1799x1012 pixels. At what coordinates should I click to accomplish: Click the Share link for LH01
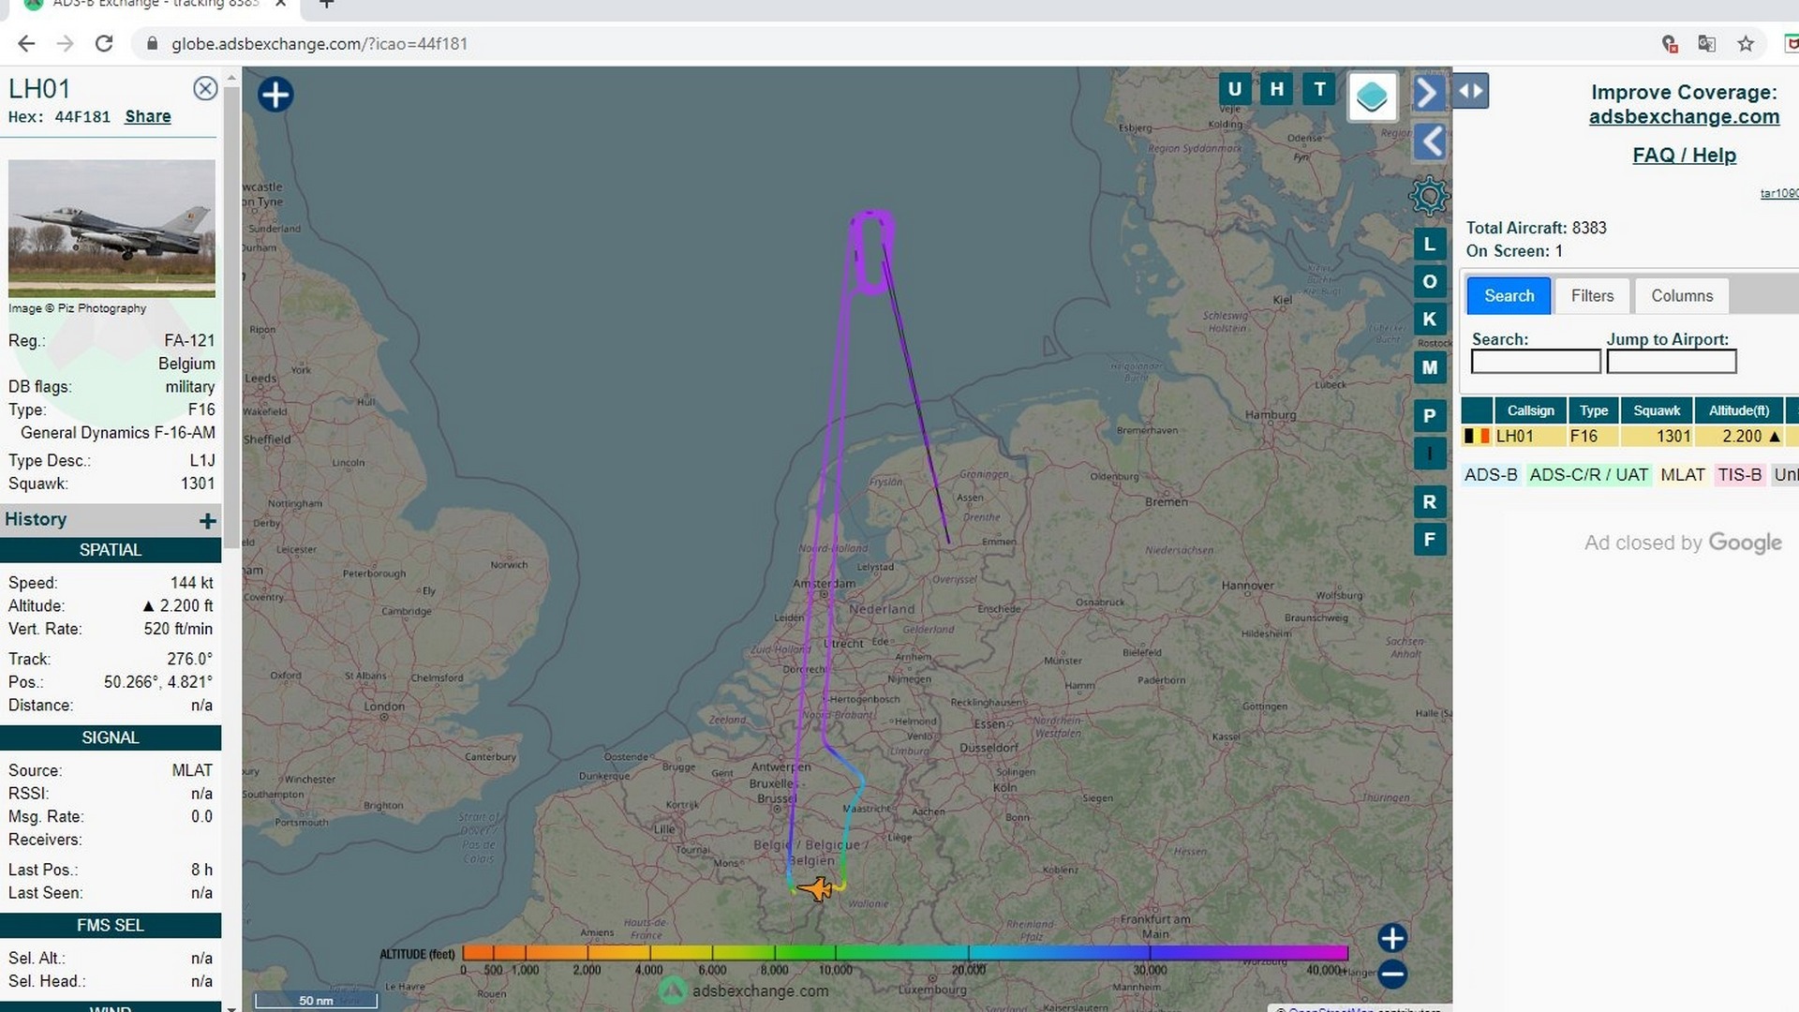tap(148, 117)
